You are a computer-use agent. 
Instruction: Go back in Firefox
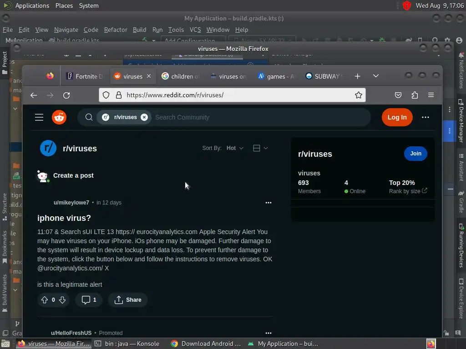(34, 95)
